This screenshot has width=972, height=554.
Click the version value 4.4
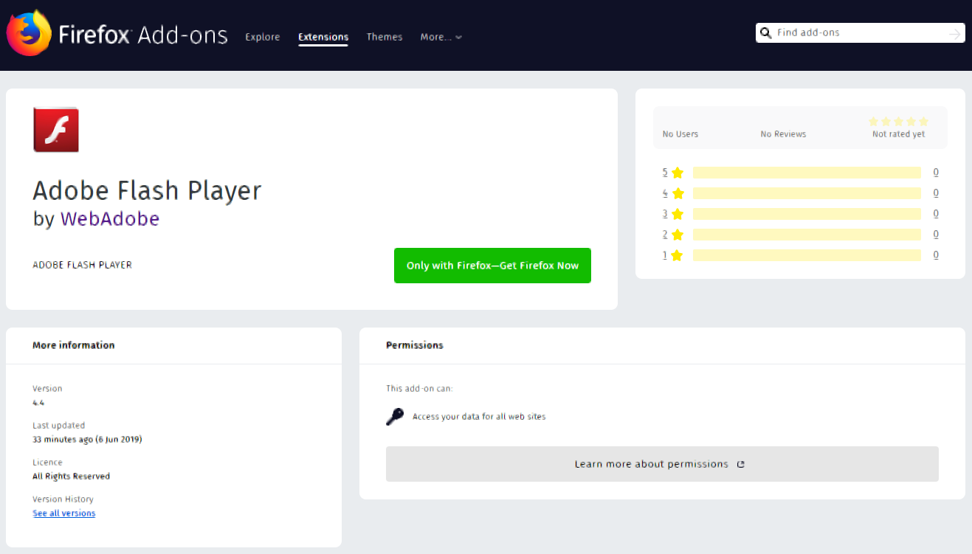point(38,403)
